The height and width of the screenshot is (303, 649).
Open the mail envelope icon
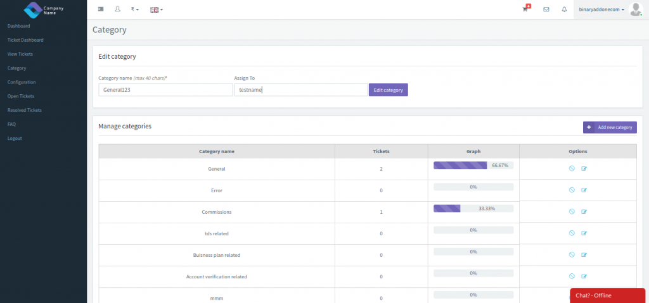[546, 9]
